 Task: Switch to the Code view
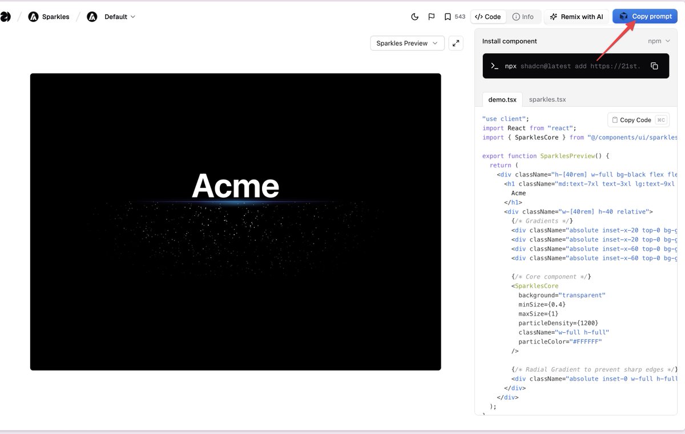pyautogui.click(x=487, y=17)
